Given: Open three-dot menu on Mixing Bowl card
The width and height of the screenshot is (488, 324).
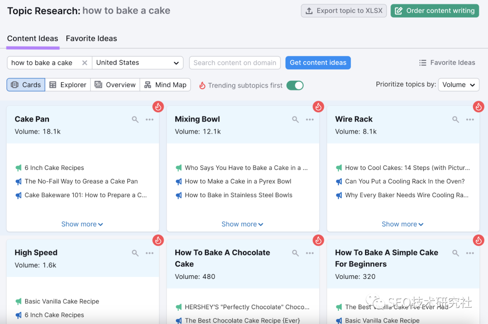Looking at the screenshot, I should coord(310,120).
